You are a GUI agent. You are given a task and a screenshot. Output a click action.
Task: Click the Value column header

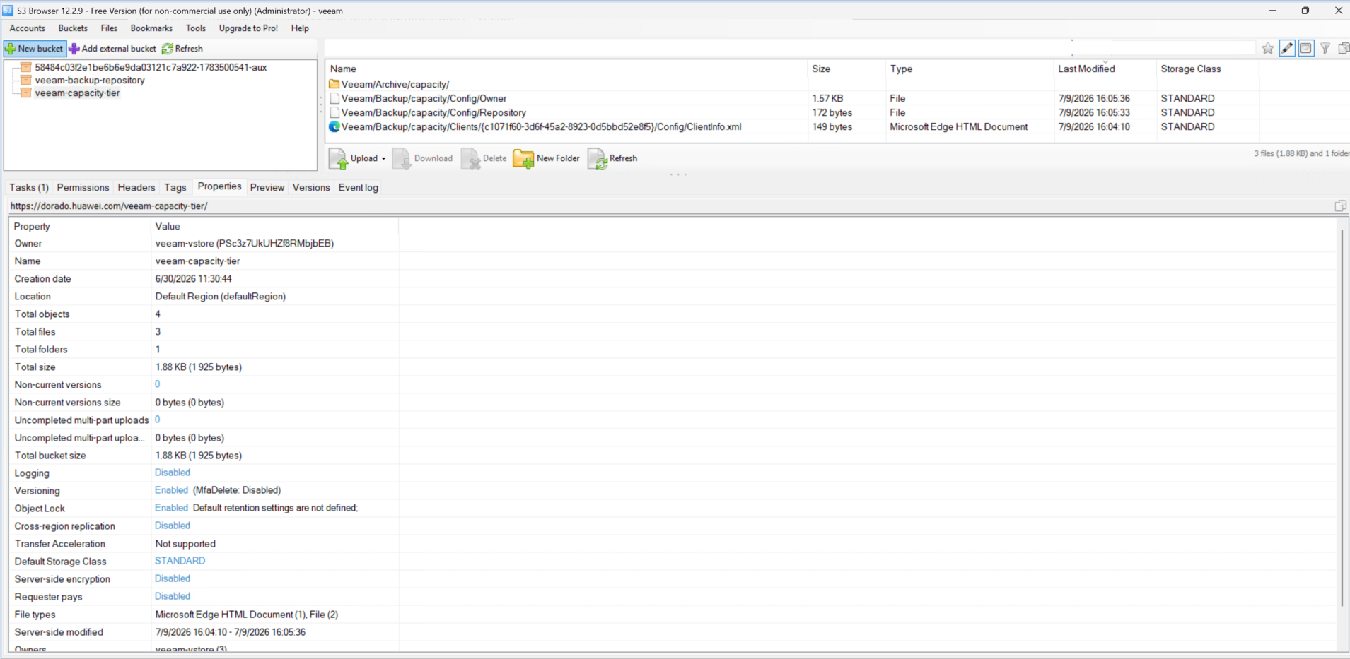click(x=275, y=226)
